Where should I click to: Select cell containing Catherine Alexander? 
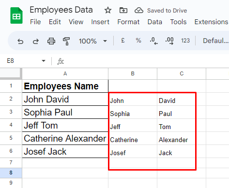point(65,138)
